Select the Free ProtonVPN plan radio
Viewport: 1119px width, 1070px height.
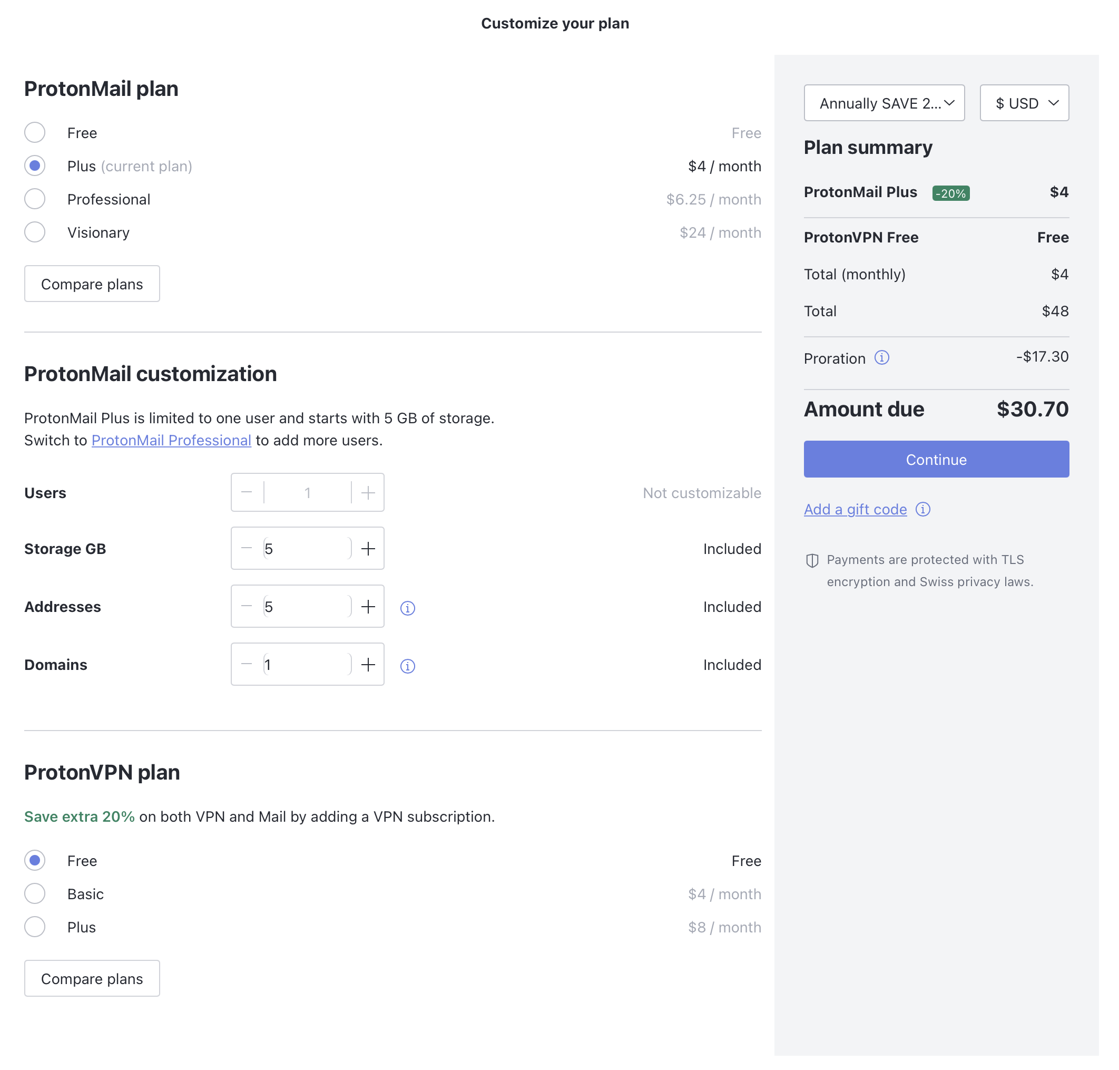coord(35,861)
